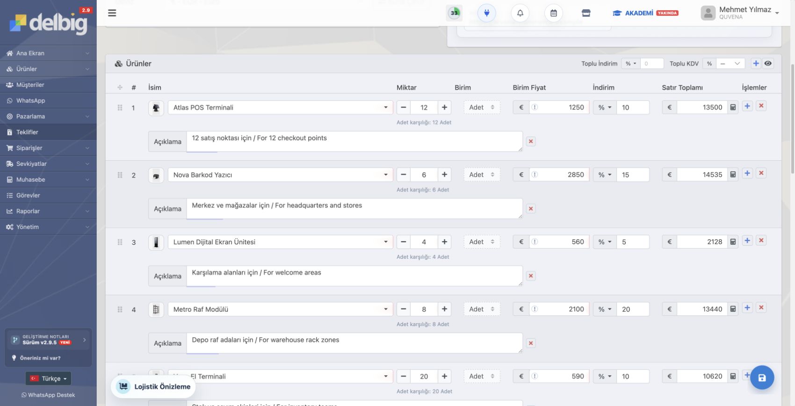Expand the Ürünler sidebar menu
The height and width of the screenshot is (406, 795).
click(48, 69)
